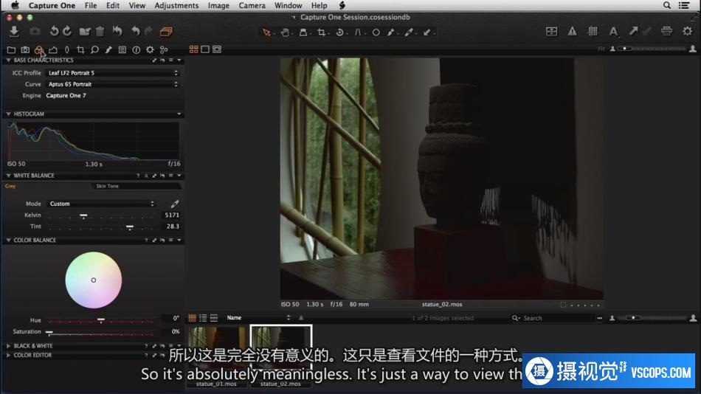The width and height of the screenshot is (701, 394).
Task: Open the Metadata info tool tab
Action: pos(137,49)
